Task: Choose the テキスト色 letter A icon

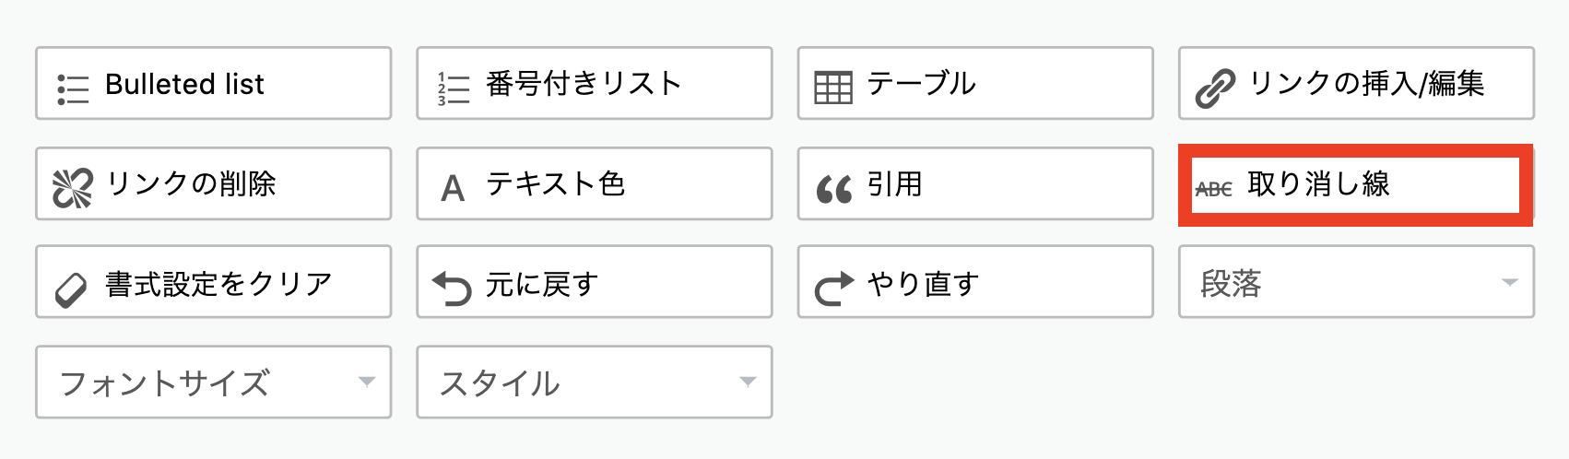Action: 453,189
